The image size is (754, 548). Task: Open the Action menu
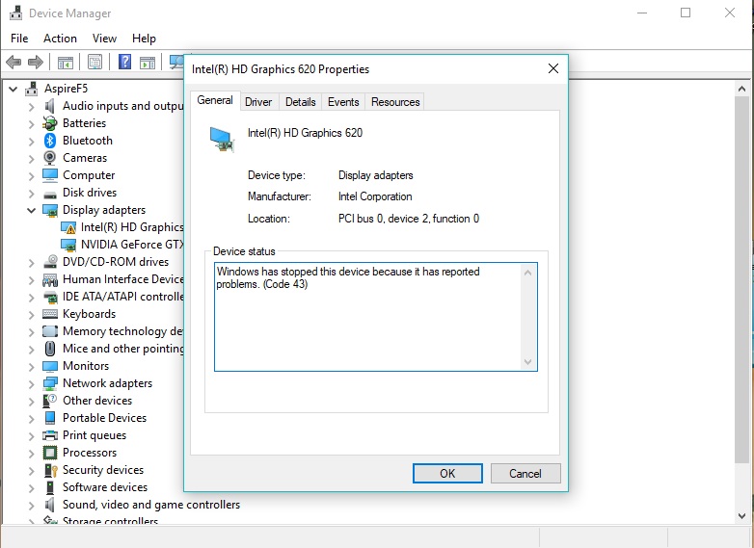[60, 39]
